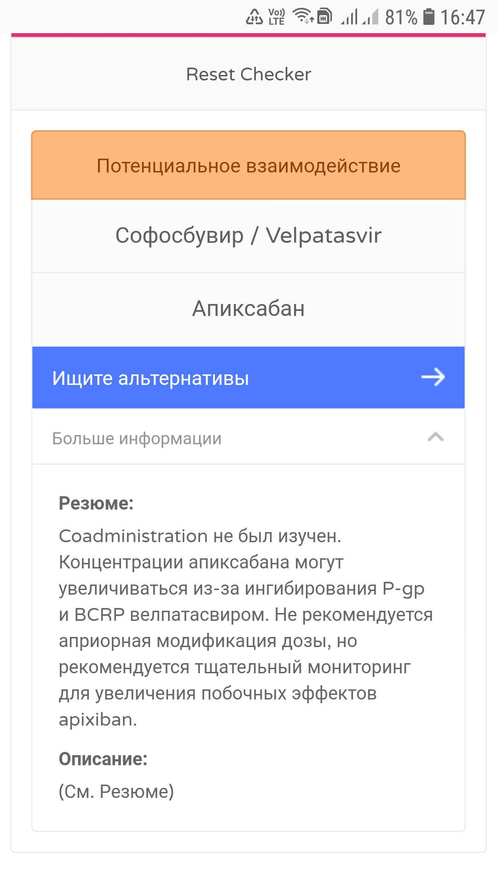Screen dimensions: 497x883
Task: Tap the (См. Резюме) text
Action: click(116, 791)
